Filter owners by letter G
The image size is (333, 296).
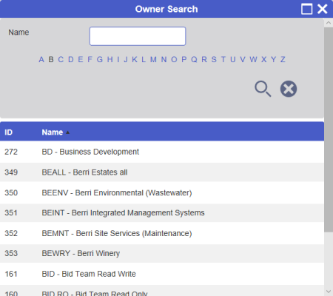tap(100, 59)
